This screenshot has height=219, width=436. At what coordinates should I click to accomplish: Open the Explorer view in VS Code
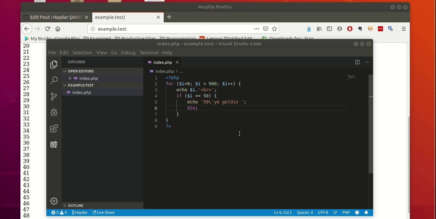(x=54, y=64)
